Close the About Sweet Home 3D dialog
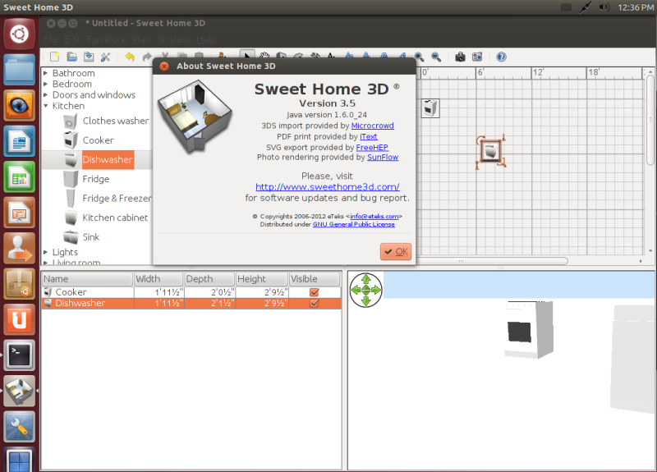This screenshot has height=472, width=657. pos(164,66)
